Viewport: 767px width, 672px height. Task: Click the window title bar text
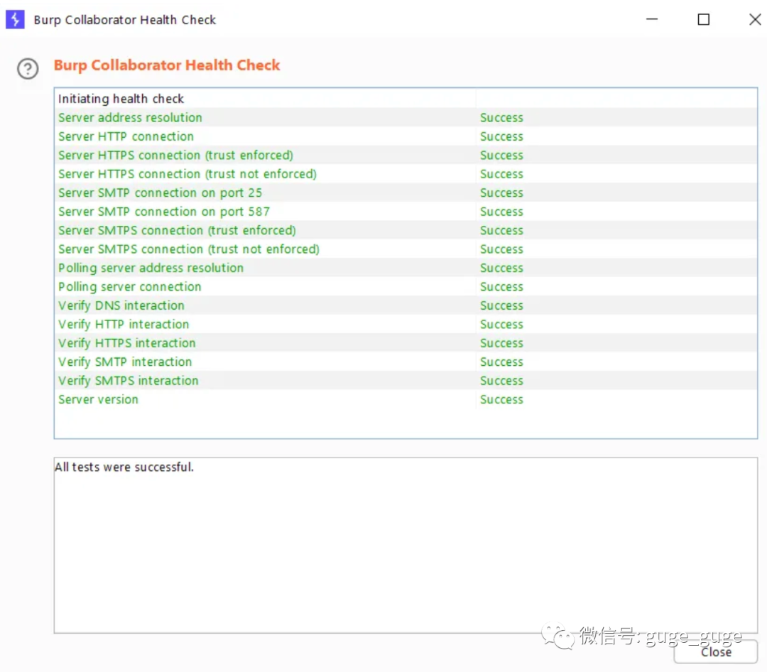pos(125,20)
